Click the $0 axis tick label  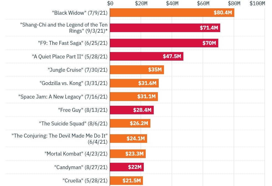(110, 3)
